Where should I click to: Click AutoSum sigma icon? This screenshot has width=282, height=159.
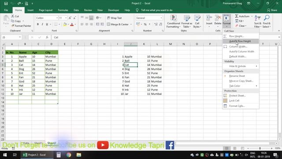[x=237, y=16]
